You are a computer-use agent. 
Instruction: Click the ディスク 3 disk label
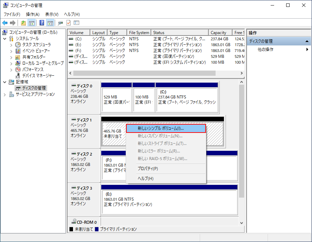pyautogui.click(x=84, y=188)
